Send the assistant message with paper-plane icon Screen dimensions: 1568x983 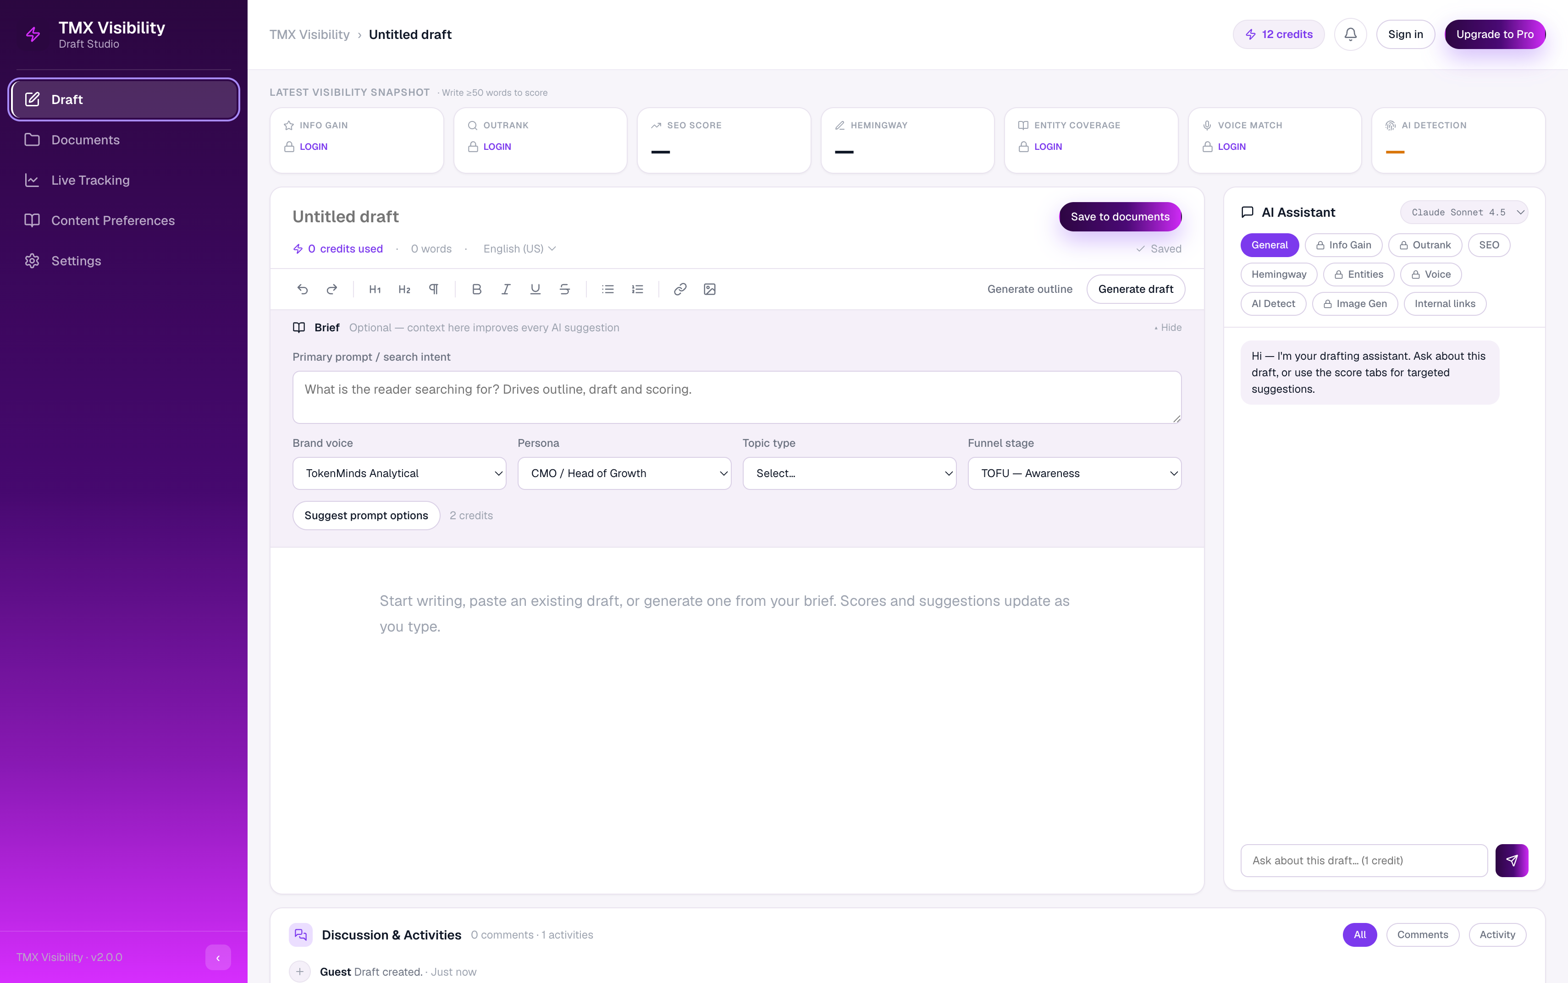pos(1512,860)
